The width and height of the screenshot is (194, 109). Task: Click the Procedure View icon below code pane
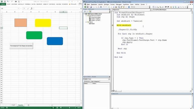112,91
